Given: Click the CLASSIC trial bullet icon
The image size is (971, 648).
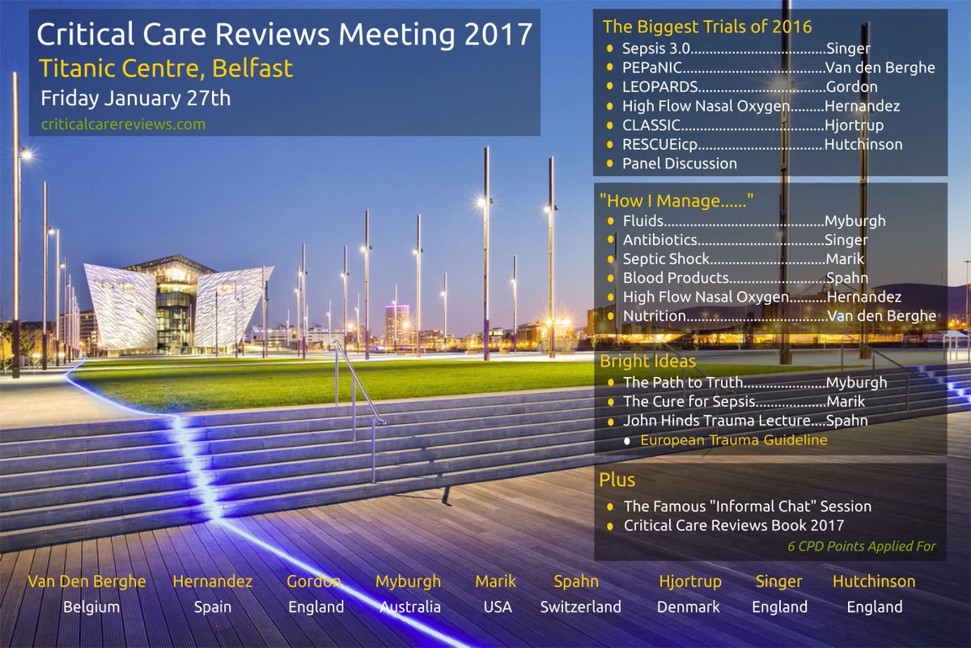Looking at the screenshot, I should 609,125.
